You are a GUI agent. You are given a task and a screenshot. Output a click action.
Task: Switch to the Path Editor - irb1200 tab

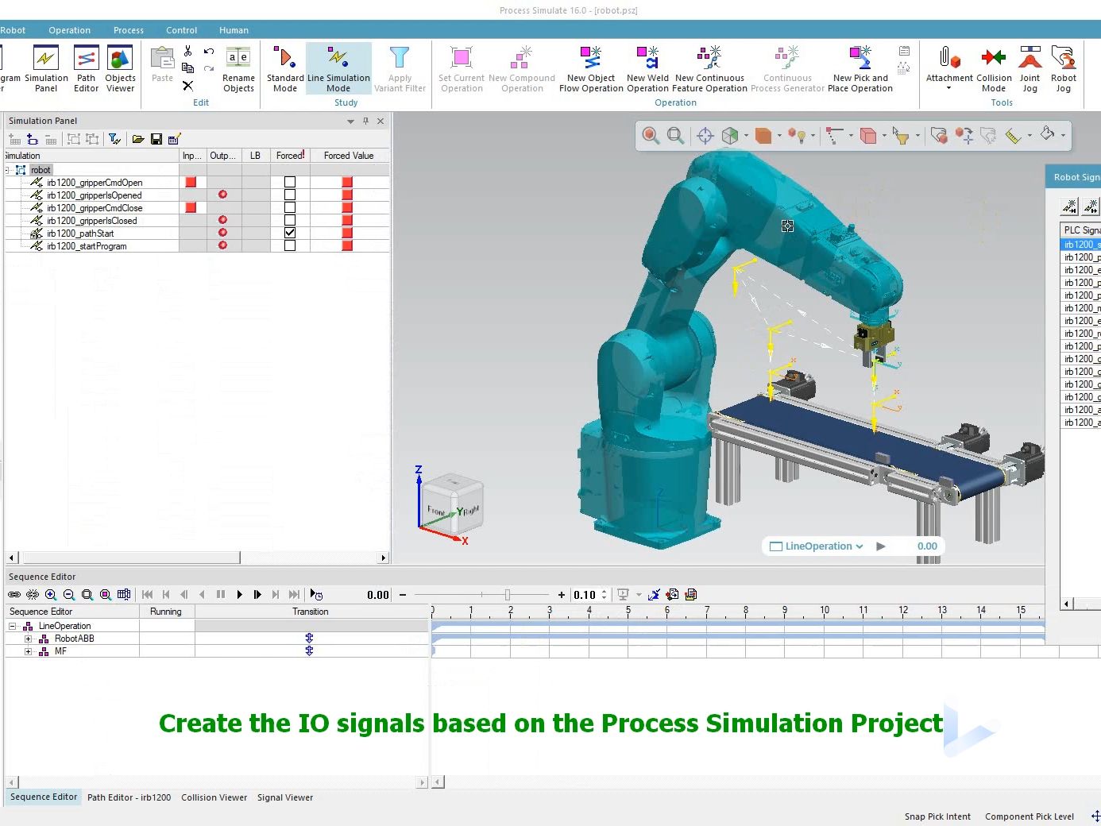(x=129, y=797)
